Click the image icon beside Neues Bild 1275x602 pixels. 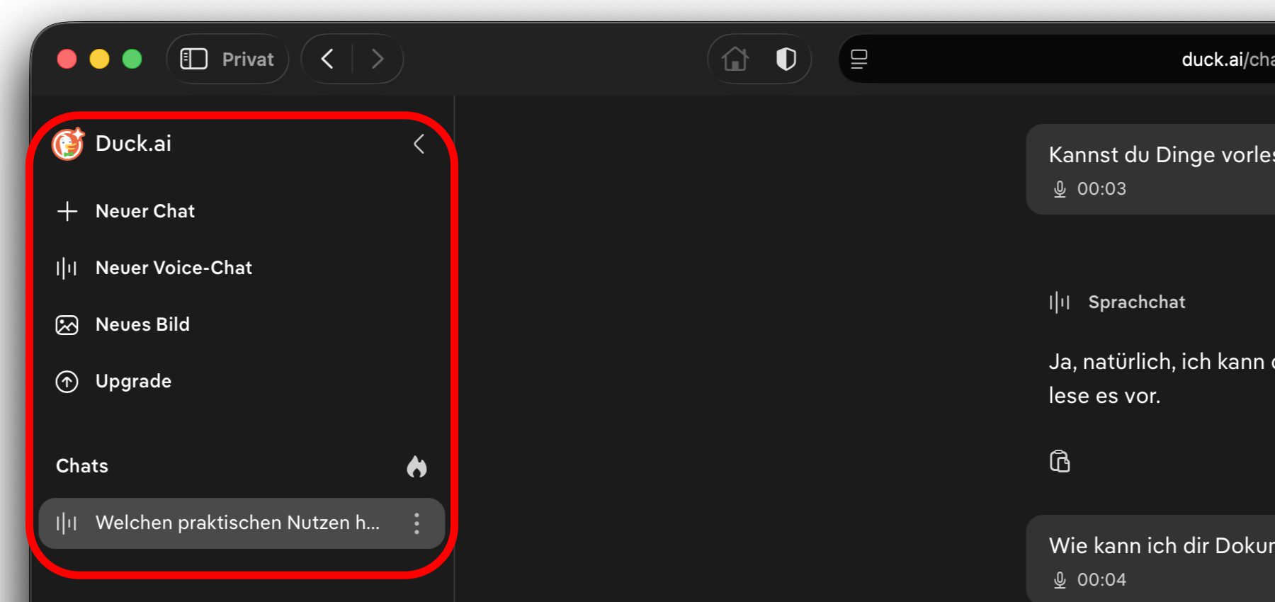click(x=67, y=325)
